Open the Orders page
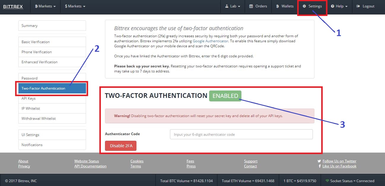The height and width of the screenshot is (186, 385). point(258,6)
